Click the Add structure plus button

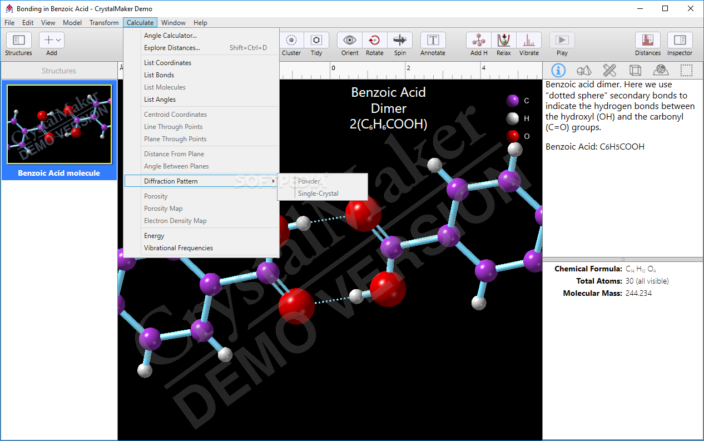(49, 40)
